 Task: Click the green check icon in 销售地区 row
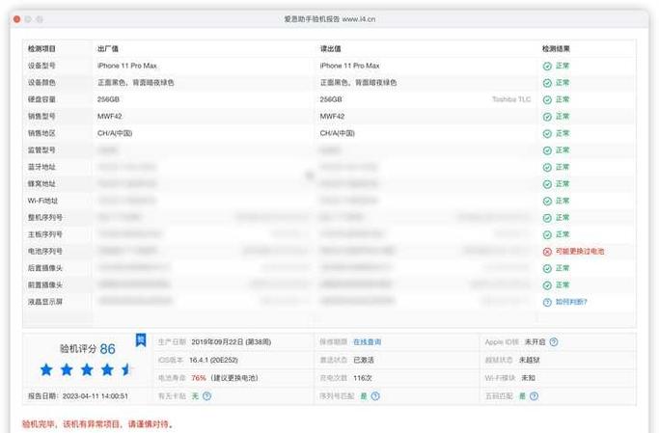547,133
